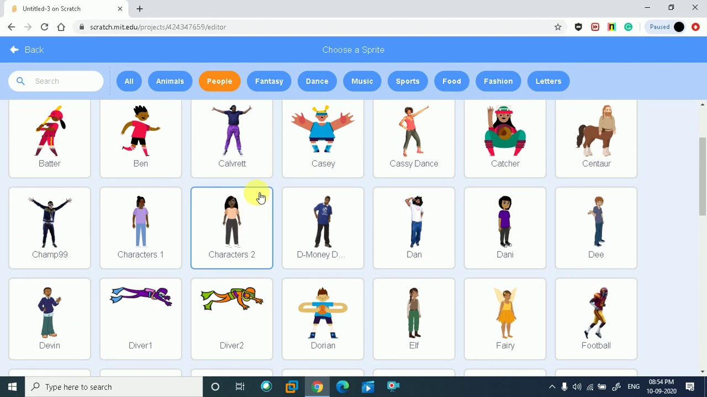The height and width of the screenshot is (397, 707).
Task: Choose the Devin sprite
Action: coord(50,319)
